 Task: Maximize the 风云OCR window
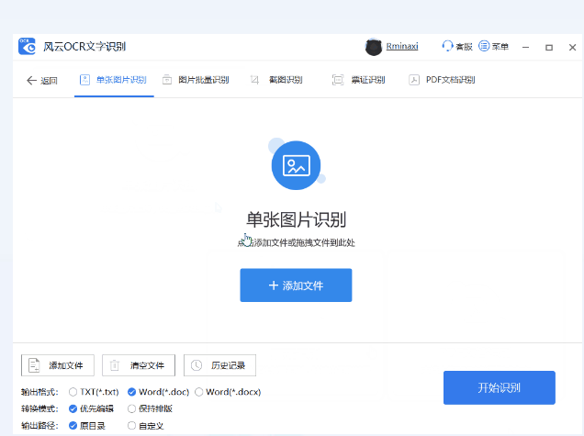pyautogui.click(x=549, y=48)
